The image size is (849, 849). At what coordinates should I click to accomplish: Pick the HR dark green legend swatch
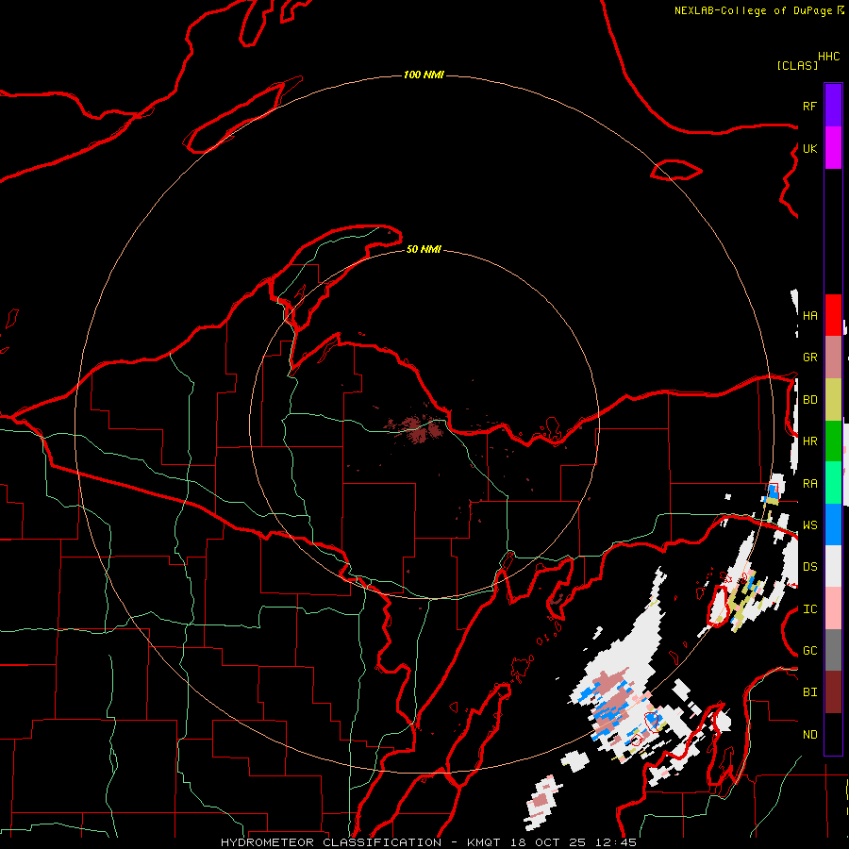(x=833, y=441)
